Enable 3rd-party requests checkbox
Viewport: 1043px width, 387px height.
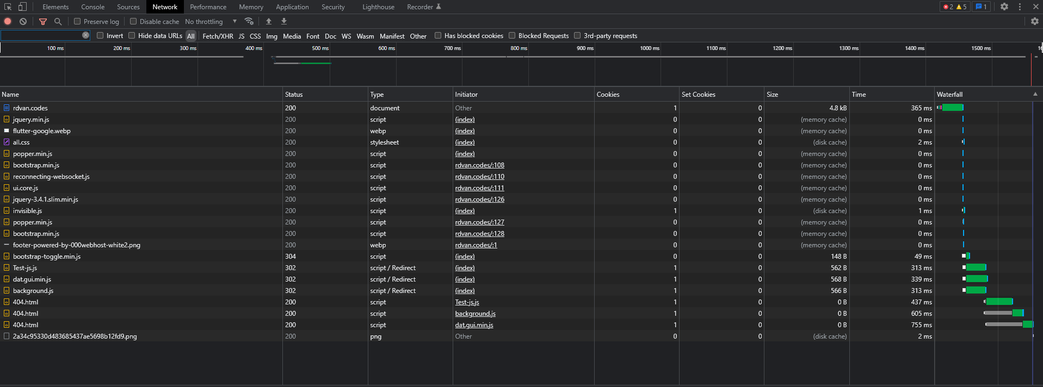pos(577,35)
